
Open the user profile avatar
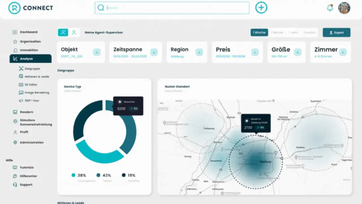click(344, 8)
